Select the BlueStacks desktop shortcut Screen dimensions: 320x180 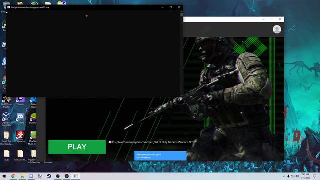33,118
